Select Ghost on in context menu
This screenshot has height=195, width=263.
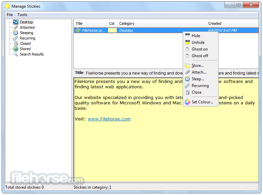(200, 49)
